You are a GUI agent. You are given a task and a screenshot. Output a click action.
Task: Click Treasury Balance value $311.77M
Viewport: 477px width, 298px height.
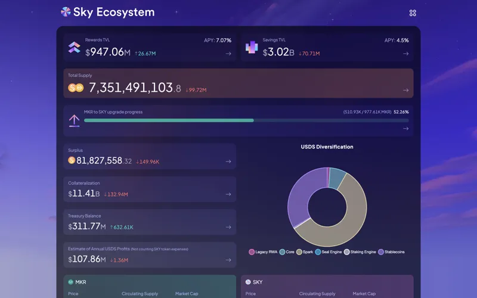[x=86, y=226]
